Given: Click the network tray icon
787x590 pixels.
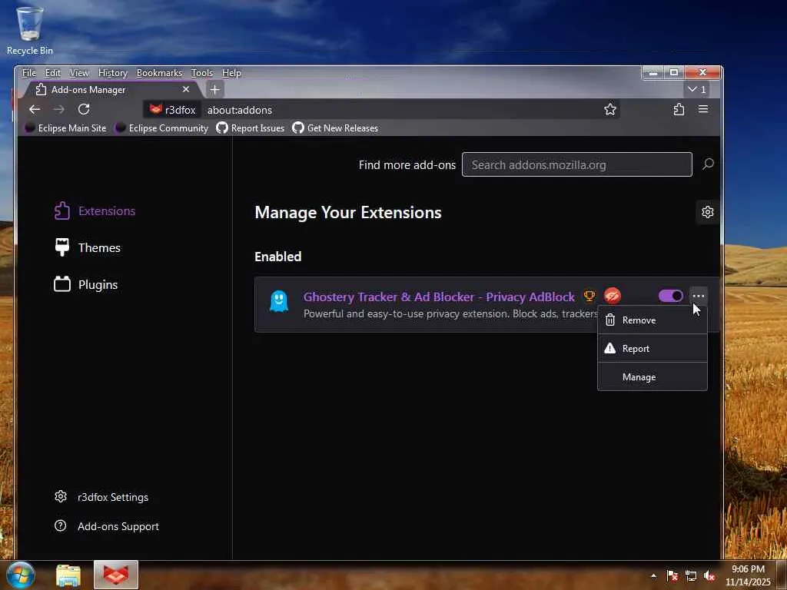Looking at the screenshot, I should [691, 576].
